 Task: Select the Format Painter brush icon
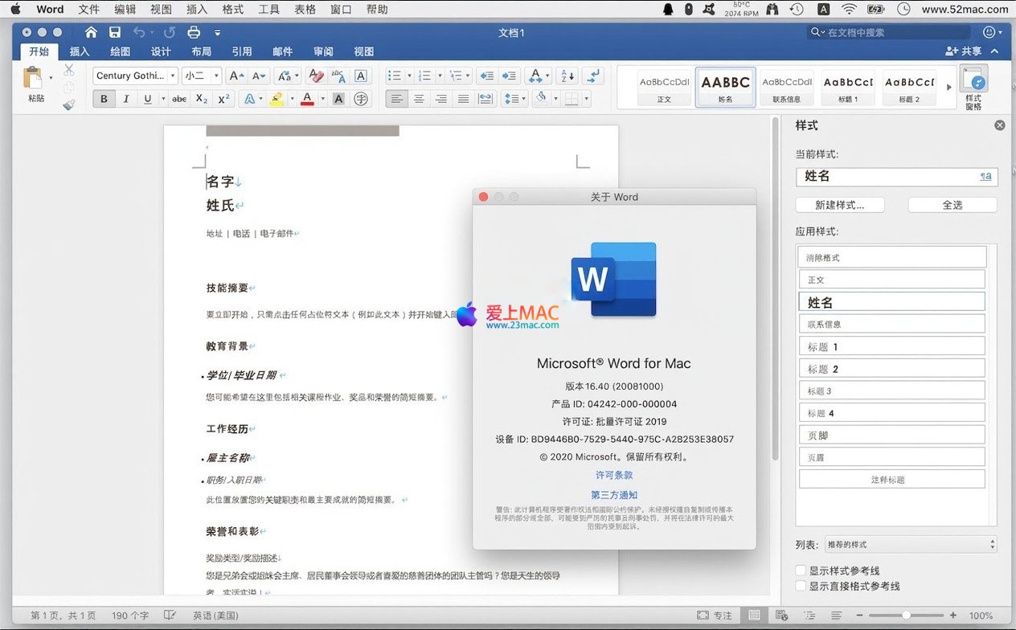(69, 104)
